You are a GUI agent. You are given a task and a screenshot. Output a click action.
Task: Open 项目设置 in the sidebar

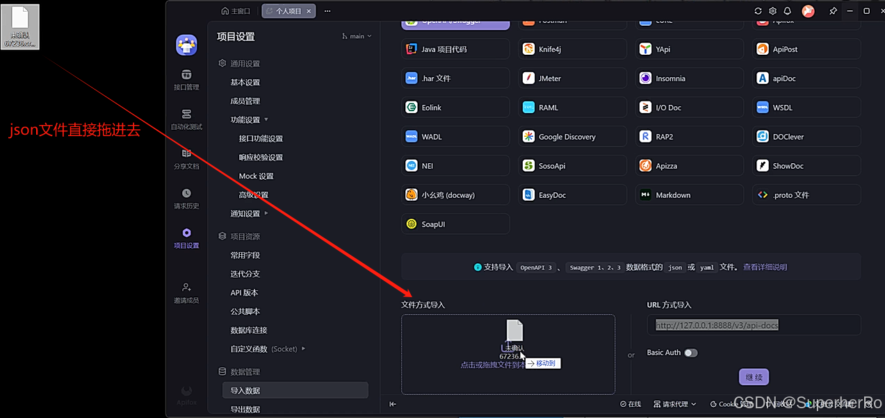tap(186, 238)
